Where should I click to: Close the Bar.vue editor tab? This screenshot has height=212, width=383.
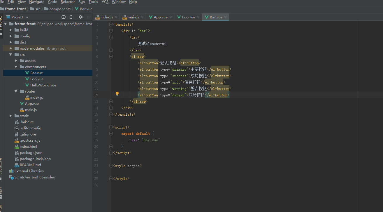225,17
